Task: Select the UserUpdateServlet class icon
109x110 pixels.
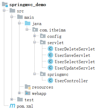Action: pos(50,68)
